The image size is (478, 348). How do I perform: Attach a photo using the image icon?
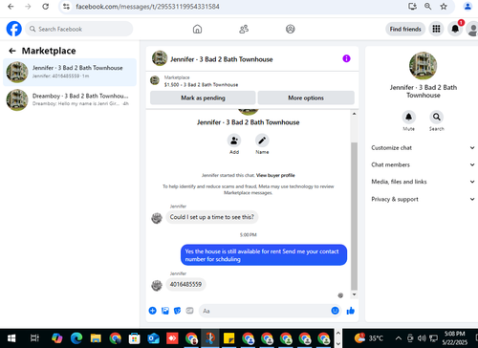pyautogui.click(x=165, y=311)
